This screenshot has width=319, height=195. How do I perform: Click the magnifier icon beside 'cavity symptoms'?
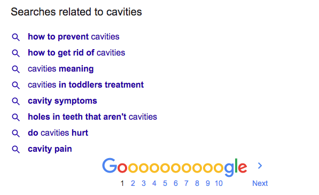[x=15, y=102]
